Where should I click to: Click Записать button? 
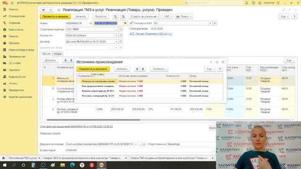tap(80, 17)
